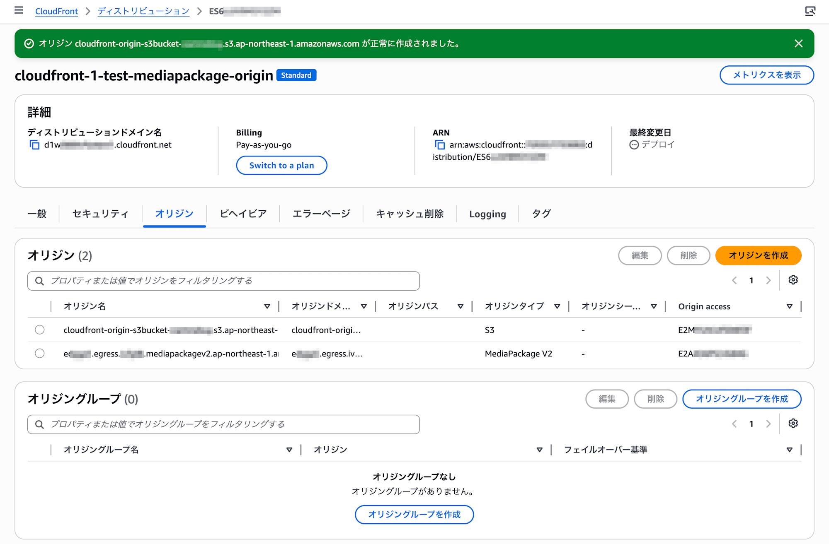Click the Switch to a plan button
Viewport: 829px width, 544px height.
[x=281, y=165]
